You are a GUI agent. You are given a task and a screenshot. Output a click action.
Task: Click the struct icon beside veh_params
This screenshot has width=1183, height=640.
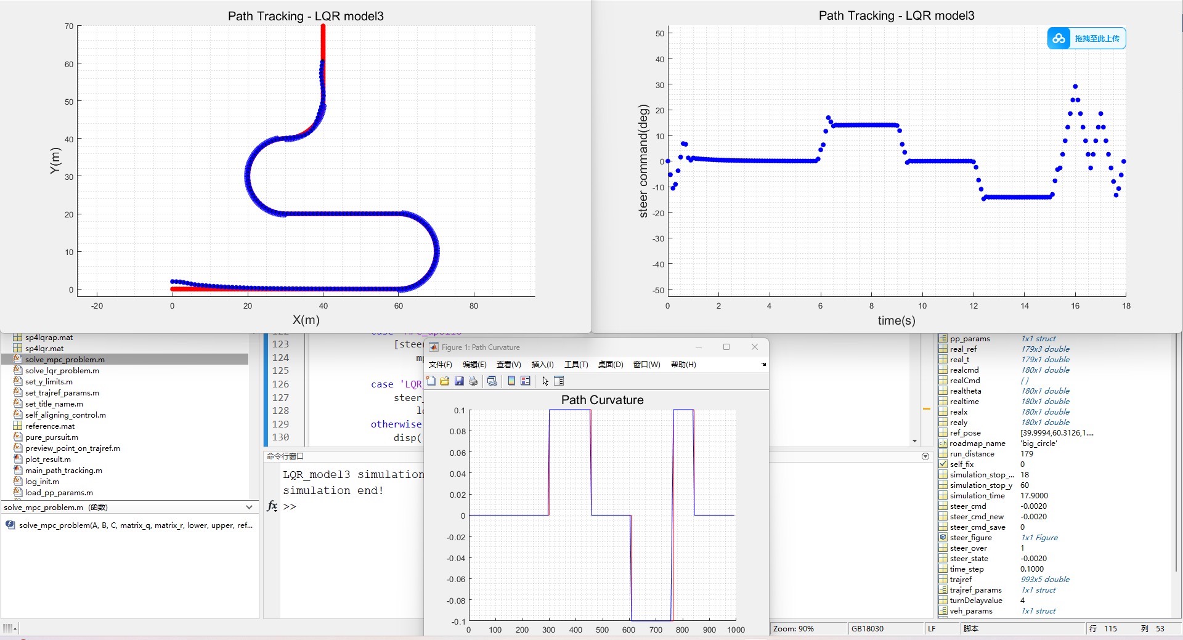click(943, 611)
